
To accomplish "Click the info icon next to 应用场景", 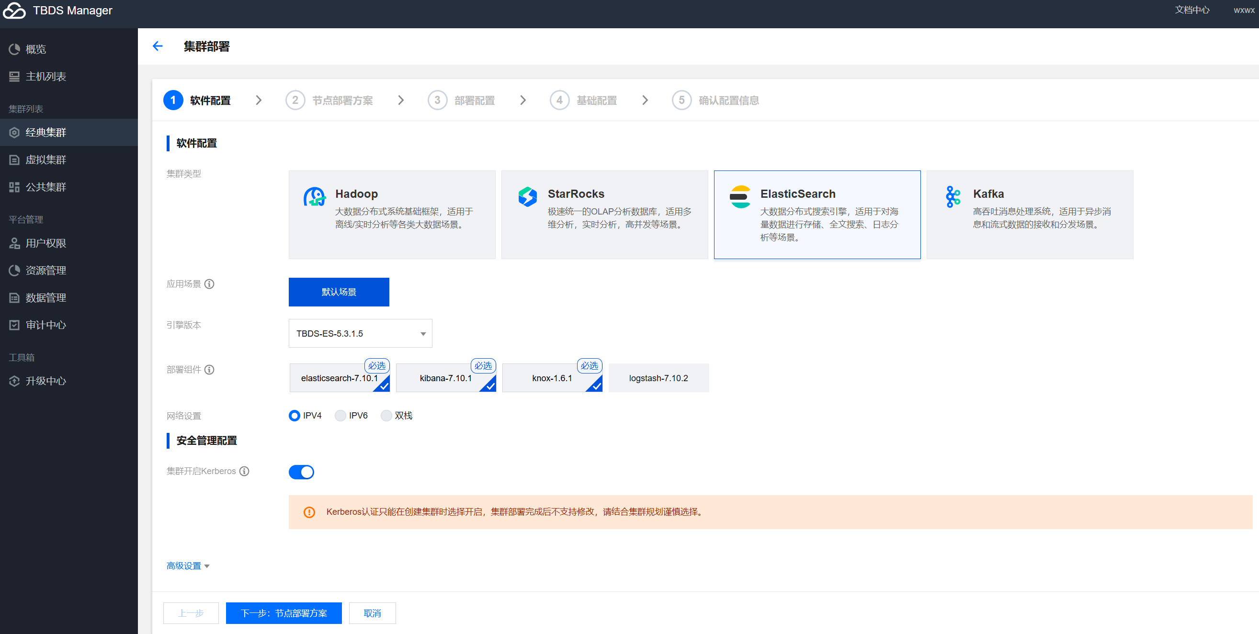I will 209,284.
